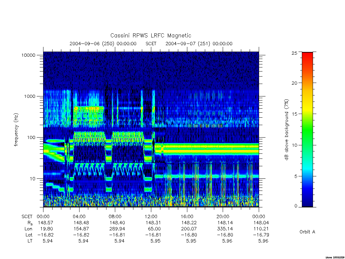The width and height of the screenshot is (345, 259).
Task: Click the dB above background axis title
Action: click(286, 130)
